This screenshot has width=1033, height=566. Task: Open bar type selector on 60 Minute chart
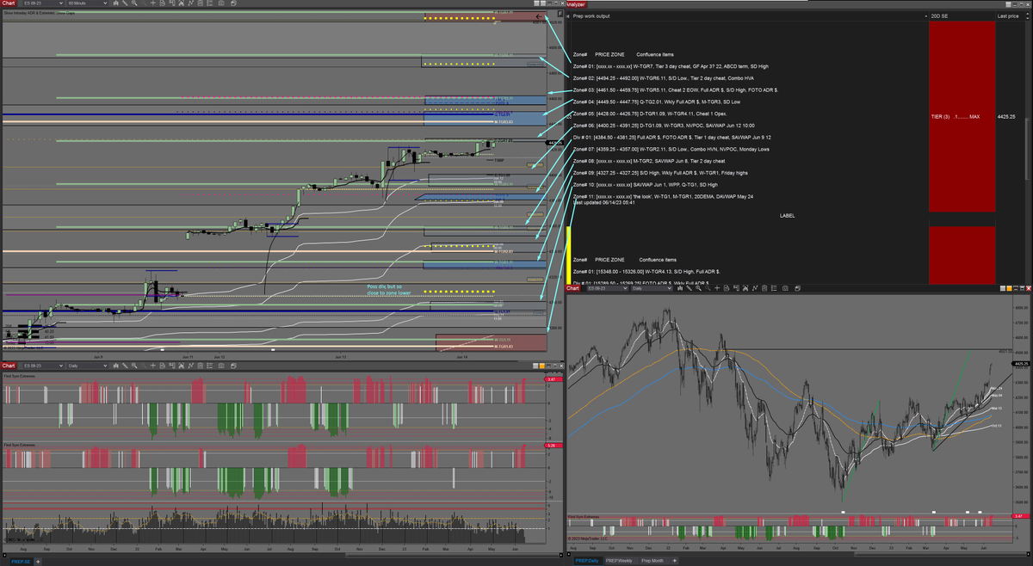[x=116, y=3]
